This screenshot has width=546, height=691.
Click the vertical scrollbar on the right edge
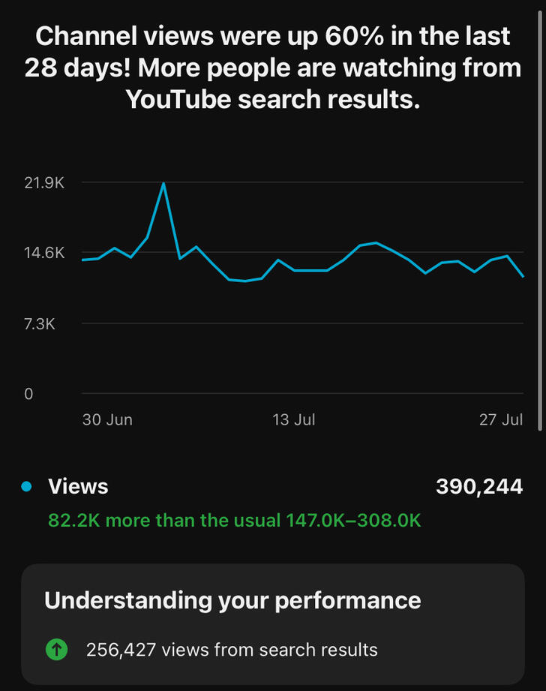(541, 225)
